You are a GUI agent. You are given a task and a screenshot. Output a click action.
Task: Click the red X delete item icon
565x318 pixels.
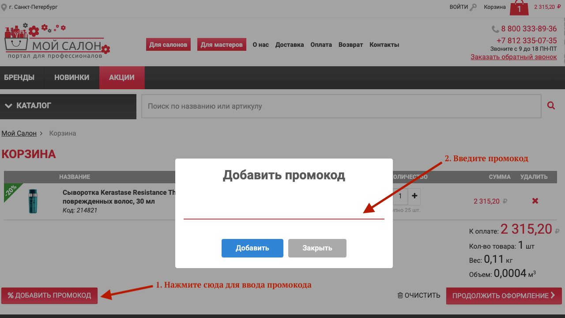pyautogui.click(x=535, y=201)
